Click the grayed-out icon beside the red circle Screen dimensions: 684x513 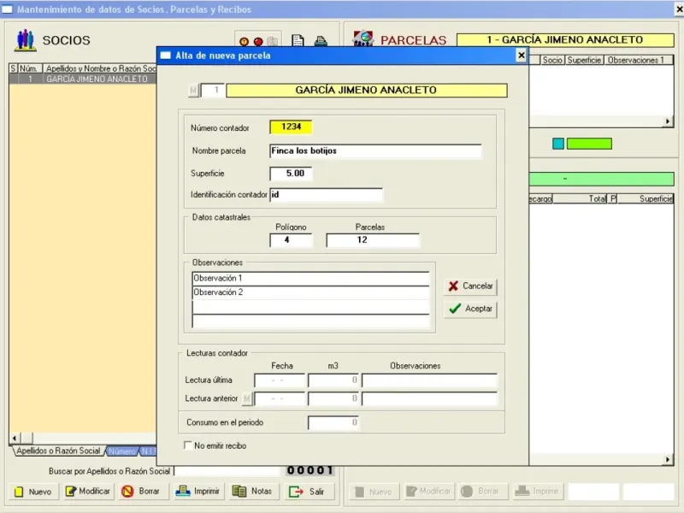(x=273, y=41)
